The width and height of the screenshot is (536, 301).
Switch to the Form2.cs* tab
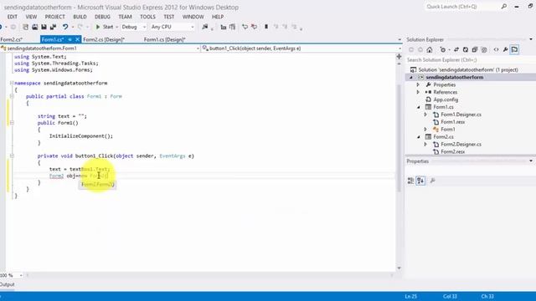coord(11,39)
